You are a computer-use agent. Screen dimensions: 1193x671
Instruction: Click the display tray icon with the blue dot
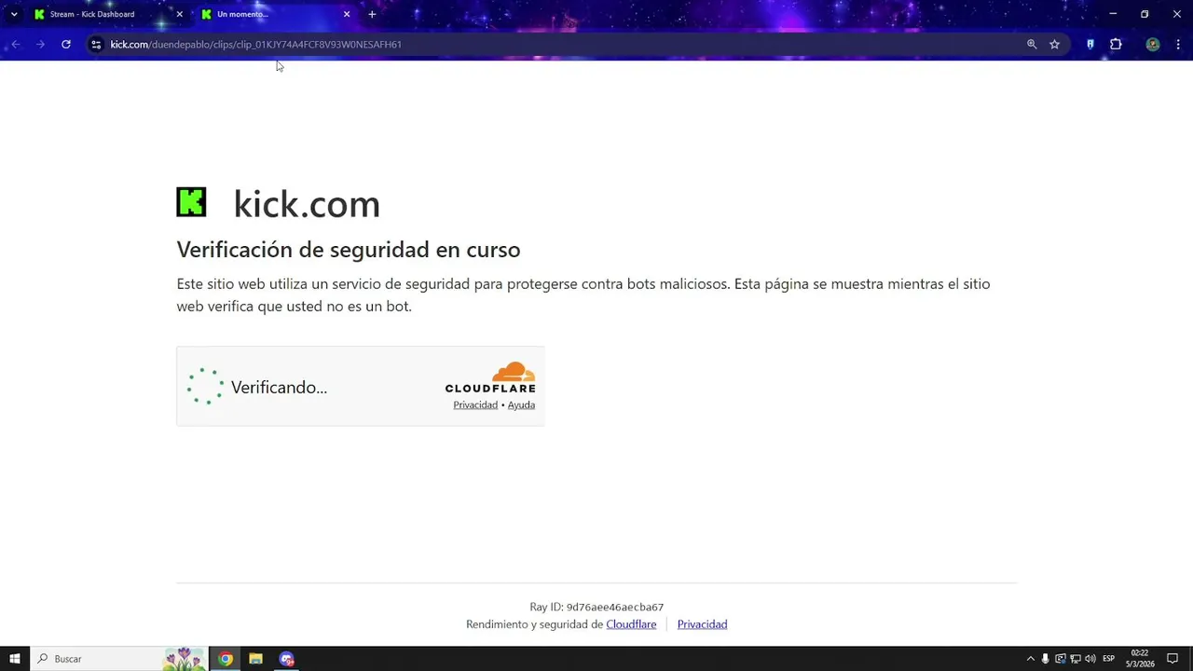[x=1061, y=659]
